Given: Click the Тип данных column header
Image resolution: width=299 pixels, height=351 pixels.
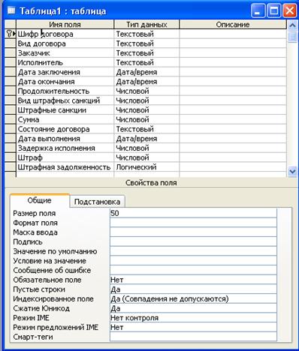Looking at the screenshot, I should point(146,25).
